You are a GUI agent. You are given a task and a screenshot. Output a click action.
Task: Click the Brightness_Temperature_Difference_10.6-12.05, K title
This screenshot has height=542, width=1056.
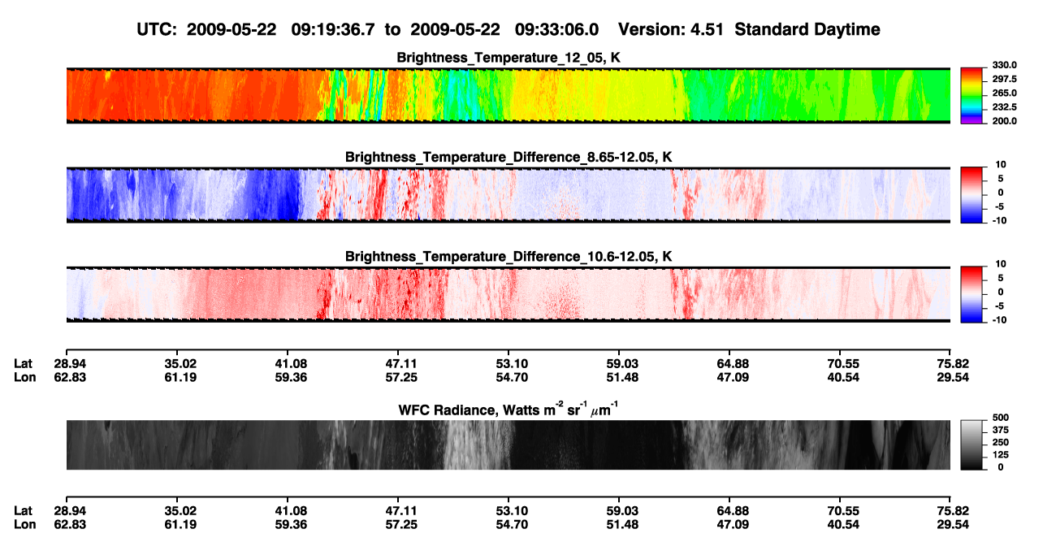coord(509,257)
